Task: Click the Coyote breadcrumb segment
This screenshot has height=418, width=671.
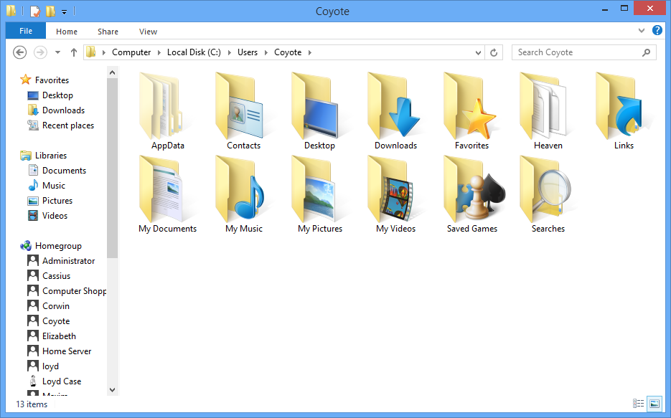Action: [288, 52]
